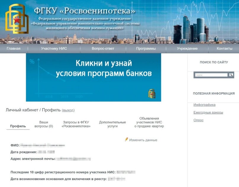Image resolution: width=239 pixels, height=187 pixels.
Task: Click the ПОИСК ПО САЙТУ heading
Action: (x=214, y=62)
